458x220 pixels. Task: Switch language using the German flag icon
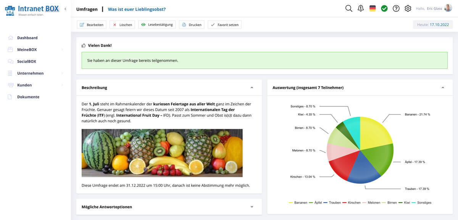pyautogui.click(x=373, y=8)
